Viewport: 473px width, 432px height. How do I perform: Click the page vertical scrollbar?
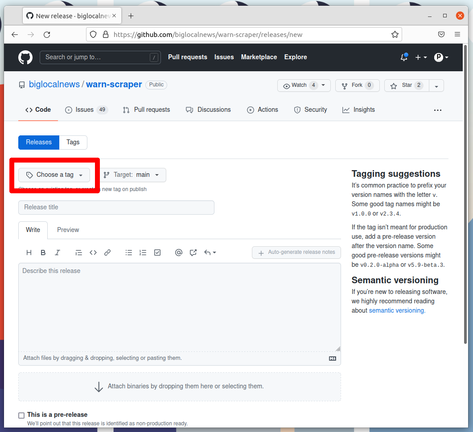[465, 194]
